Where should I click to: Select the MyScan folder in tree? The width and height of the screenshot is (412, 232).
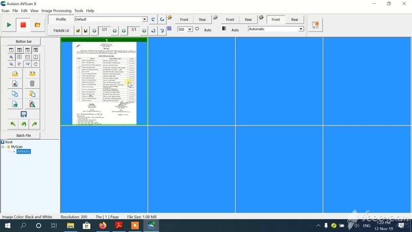tap(17, 147)
